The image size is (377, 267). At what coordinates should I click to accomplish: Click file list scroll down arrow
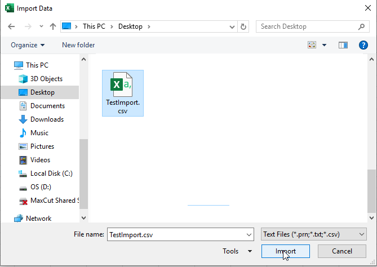click(371, 218)
